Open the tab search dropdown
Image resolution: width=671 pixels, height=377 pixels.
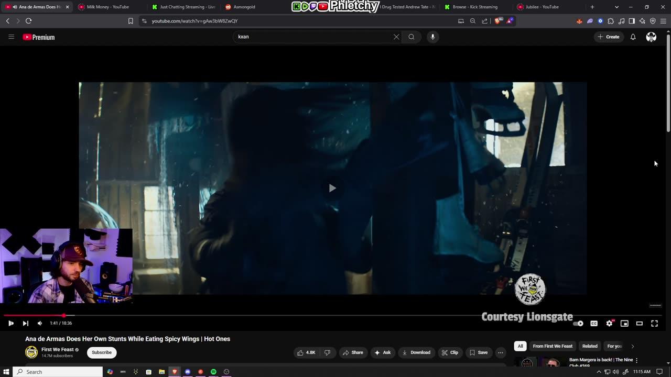pyautogui.click(x=616, y=7)
